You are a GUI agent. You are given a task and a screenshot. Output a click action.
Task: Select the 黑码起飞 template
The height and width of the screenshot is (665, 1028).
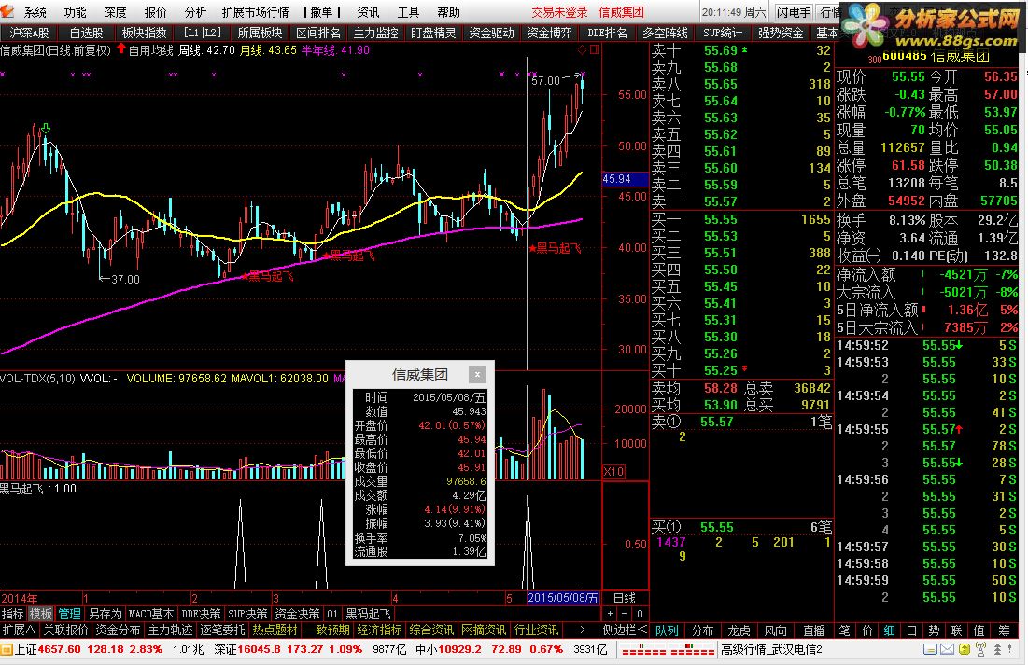coord(369,614)
